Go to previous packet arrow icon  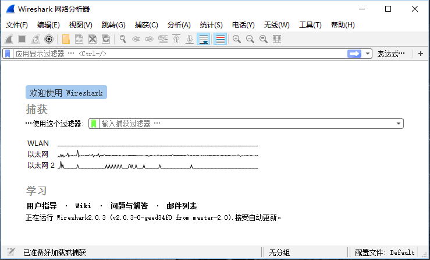point(136,39)
